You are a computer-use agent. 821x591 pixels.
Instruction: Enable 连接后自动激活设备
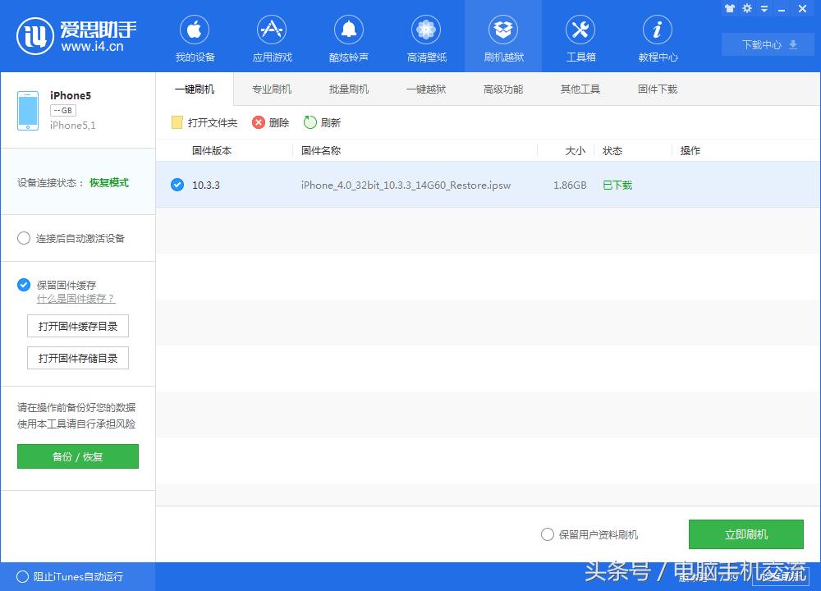point(24,238)
